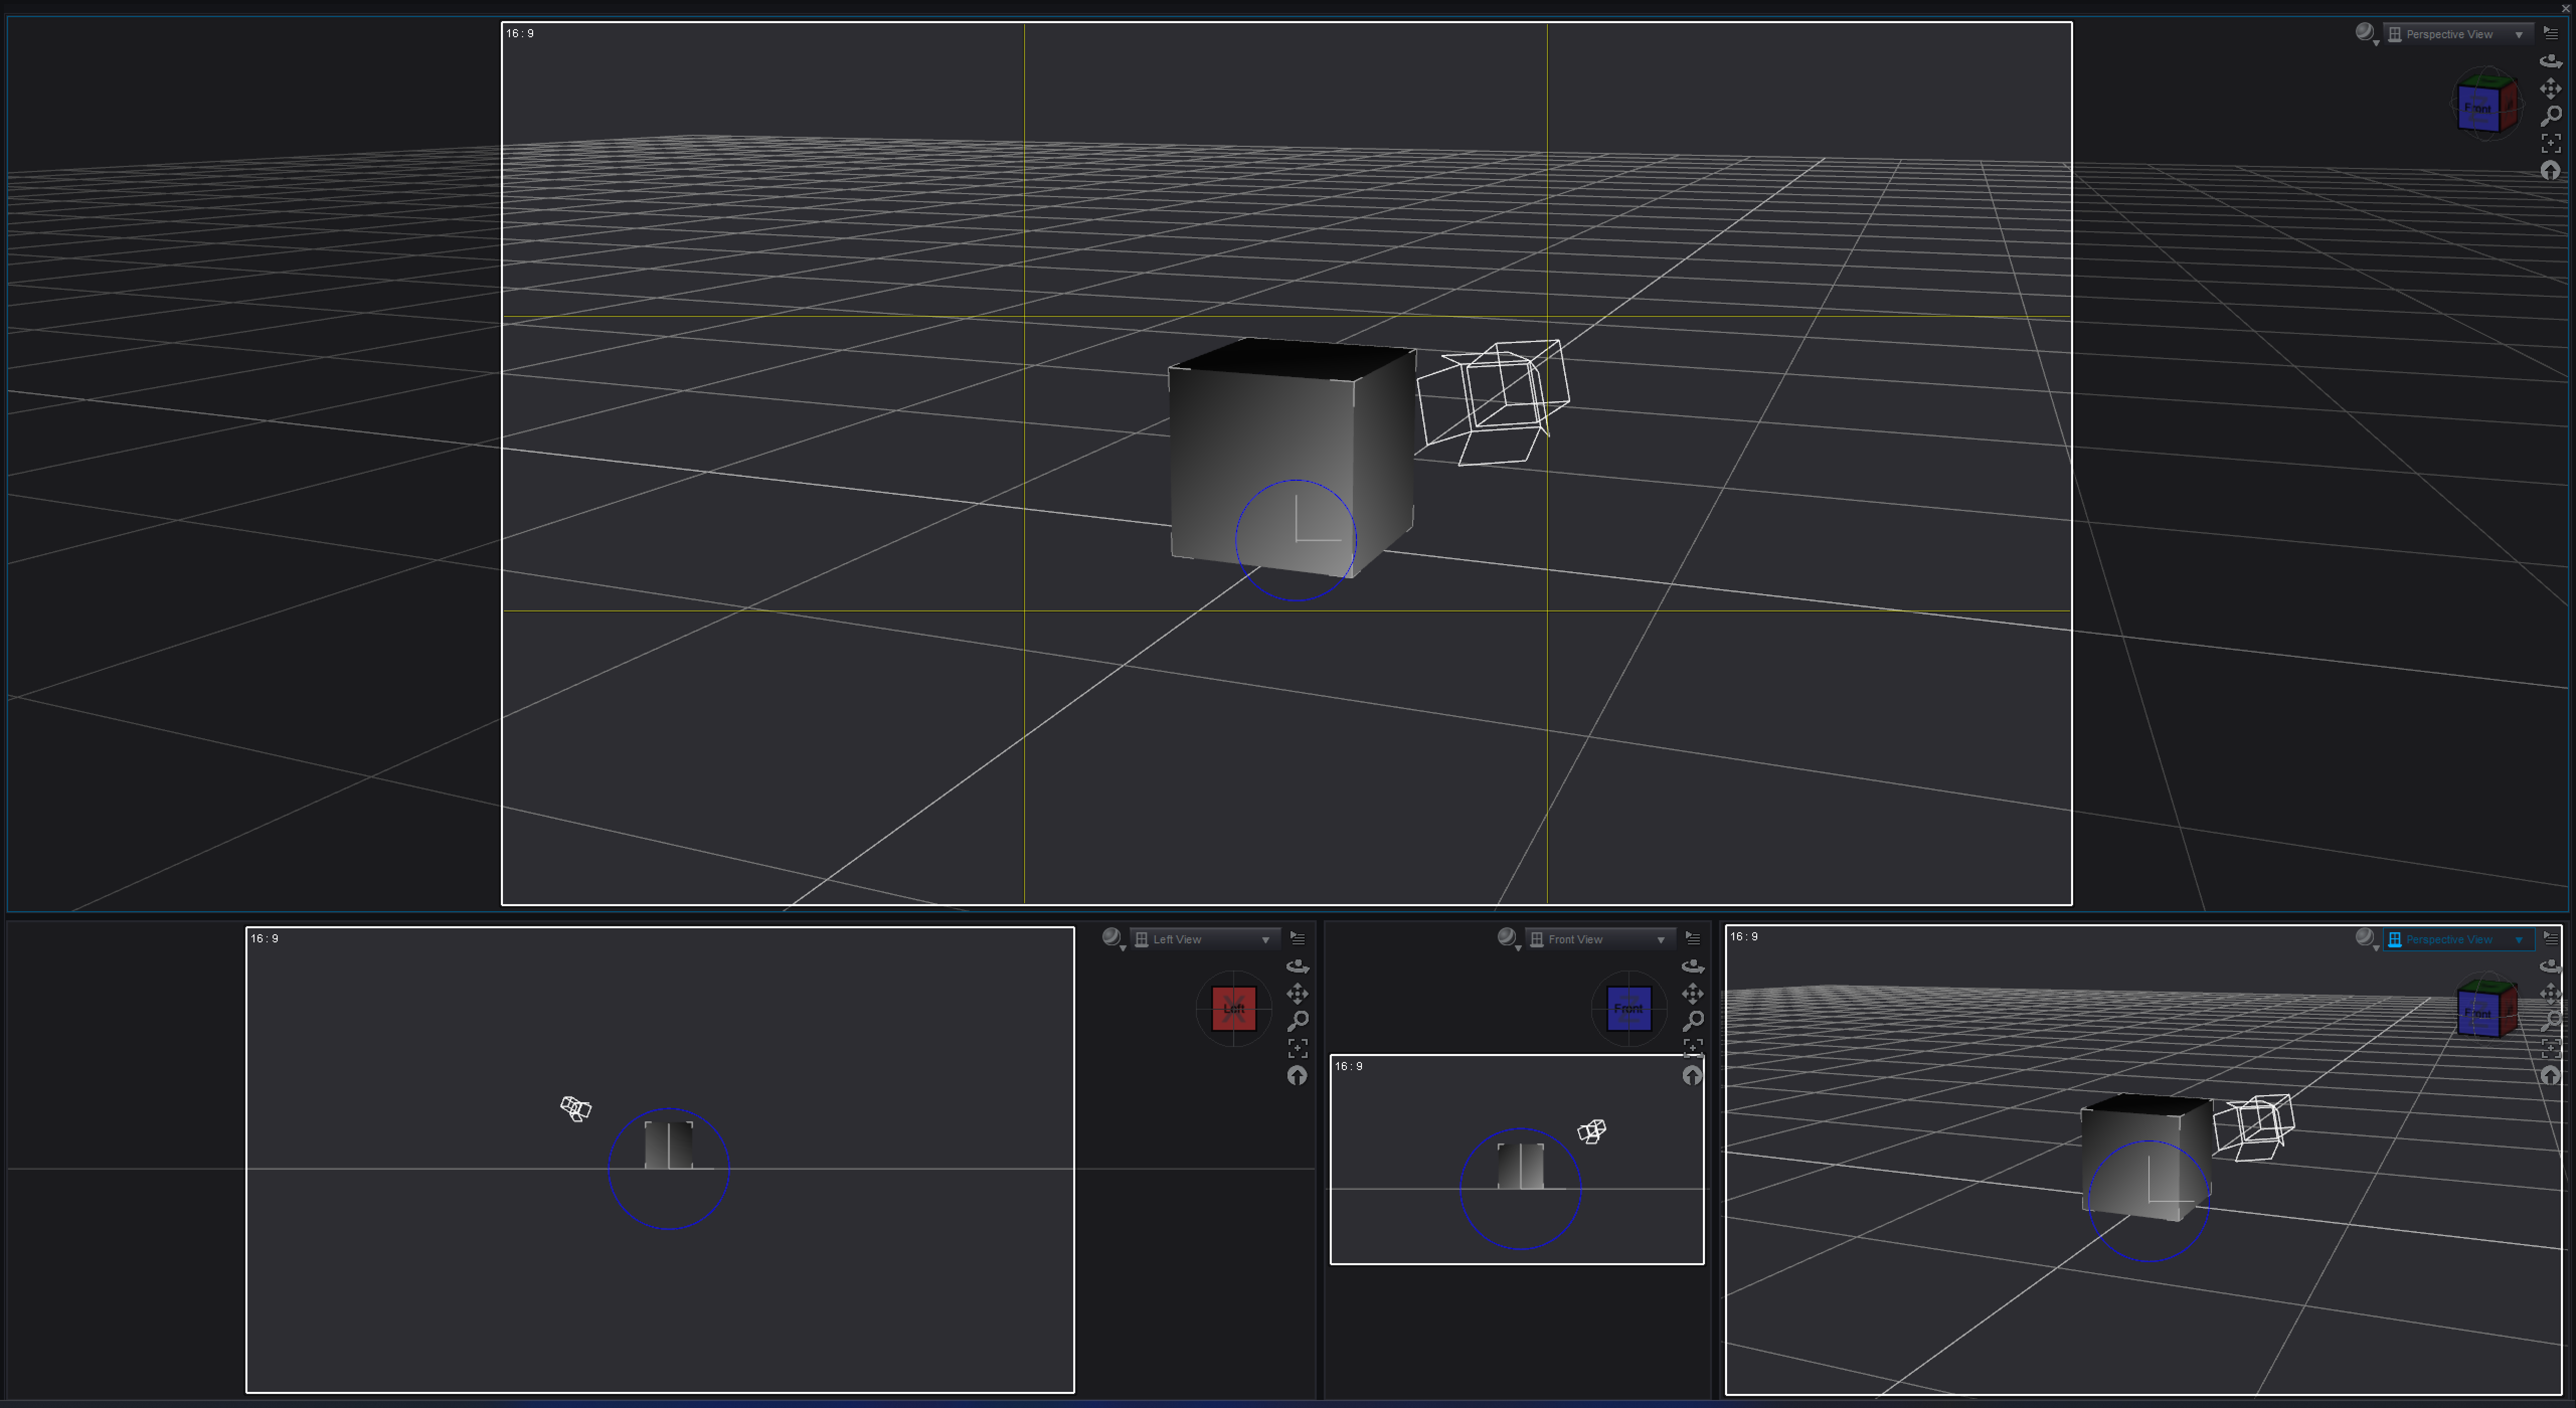Screen dimensions: 2576x1408
Task: Click the Fit-to-view button in the bottom-right viewport
Action: [x=2550, y=1048]
